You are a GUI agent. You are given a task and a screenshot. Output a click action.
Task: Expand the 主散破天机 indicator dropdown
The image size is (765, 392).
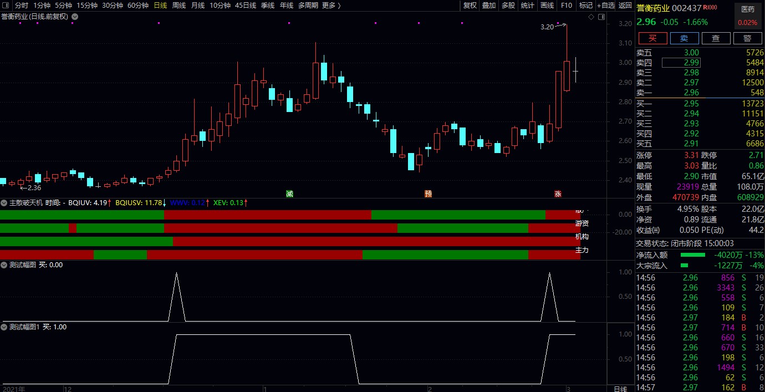click(4, 203)
